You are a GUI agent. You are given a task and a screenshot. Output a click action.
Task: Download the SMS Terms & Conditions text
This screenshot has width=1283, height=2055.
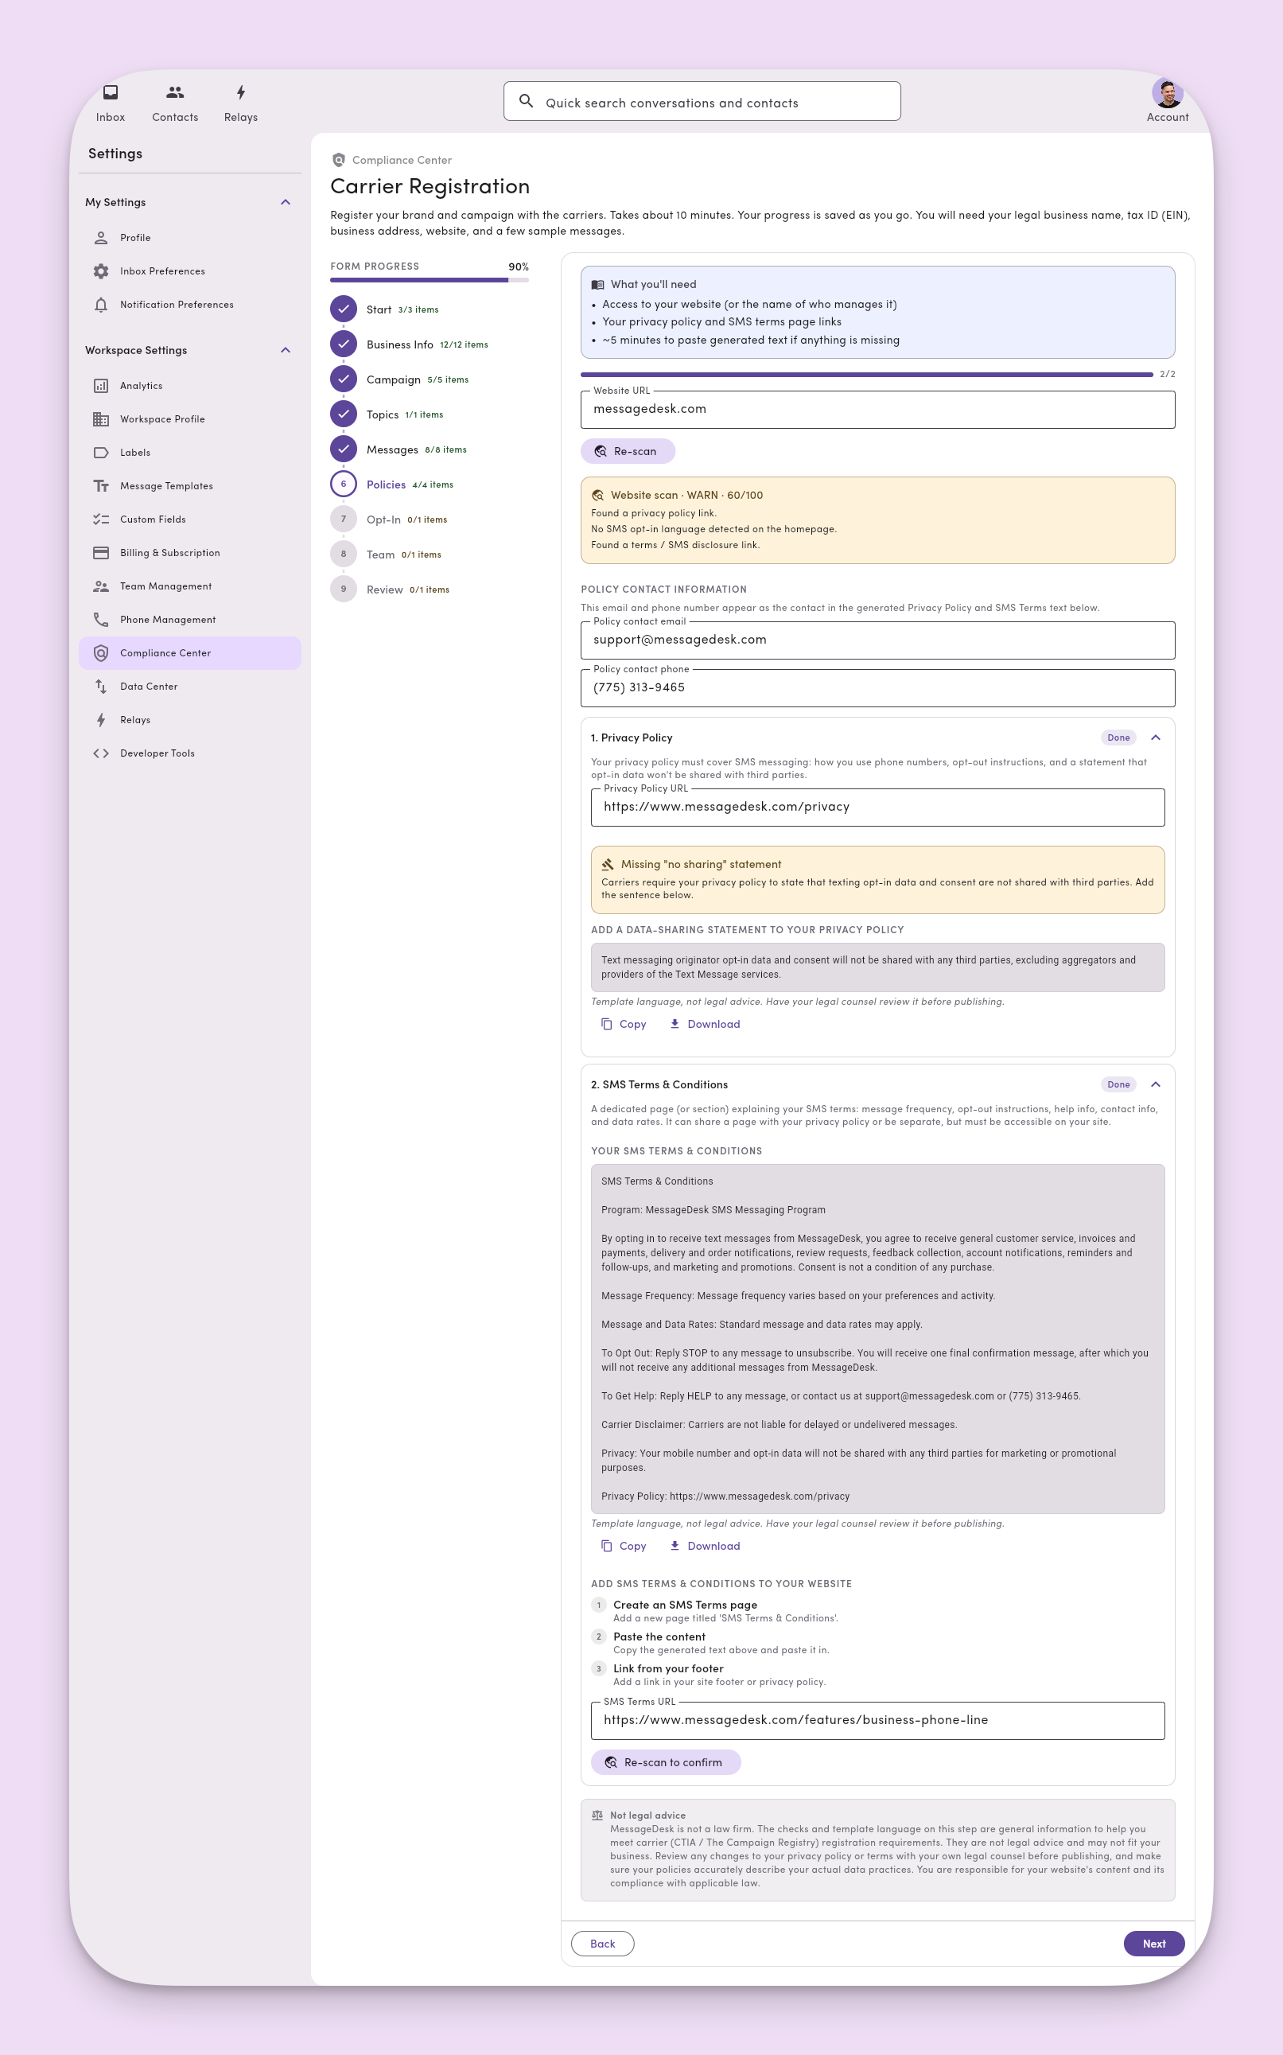pos(704,1546)
